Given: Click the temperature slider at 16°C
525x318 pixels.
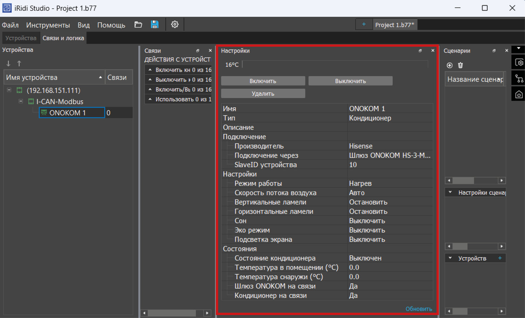Looking at the screenshot, I should (335, 64).
